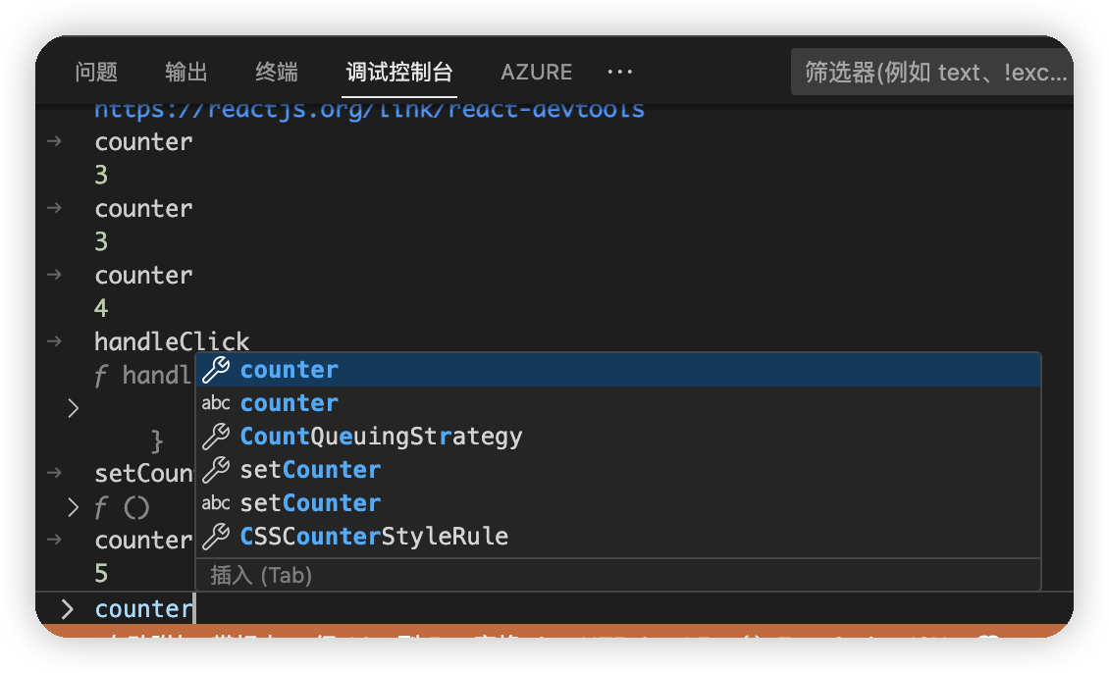1109x673 pixels.
Task: Click abc icon next to setCounter suggestion
Action: tap(215, 503)
